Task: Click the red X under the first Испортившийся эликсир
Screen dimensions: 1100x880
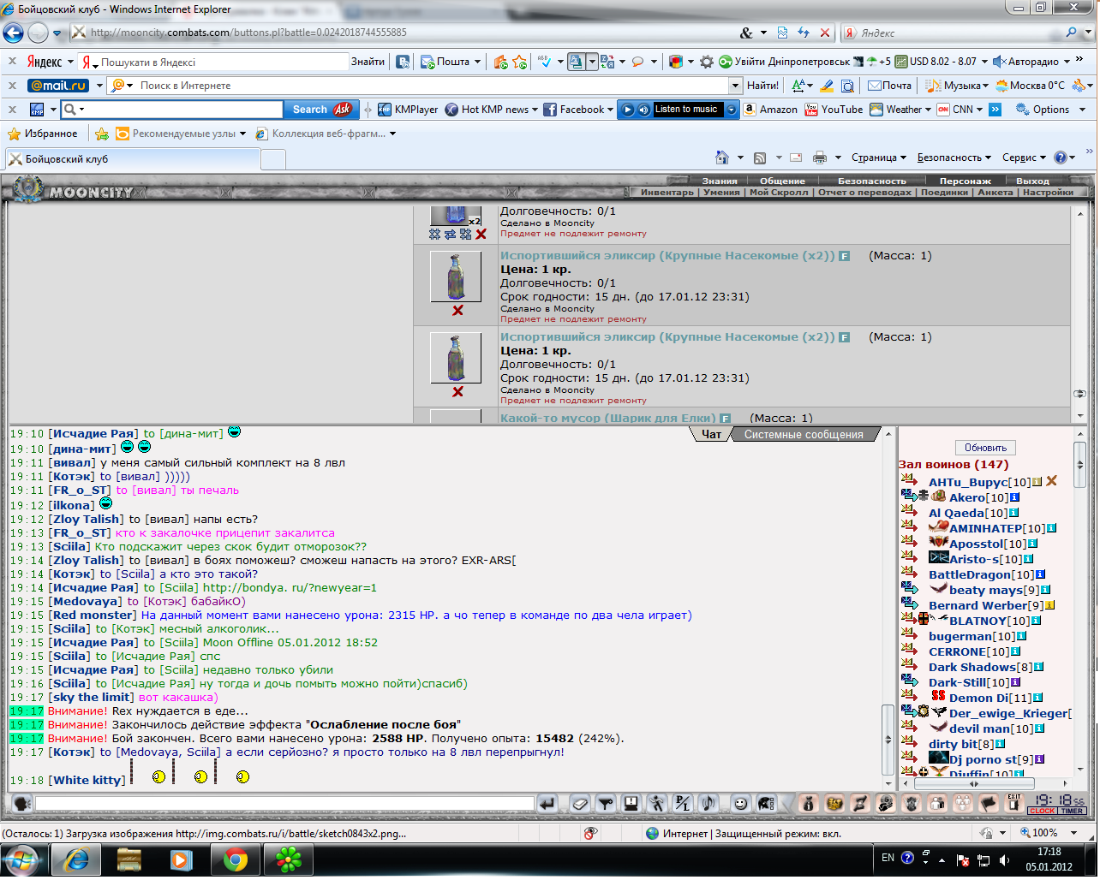Action: [457, 311]
